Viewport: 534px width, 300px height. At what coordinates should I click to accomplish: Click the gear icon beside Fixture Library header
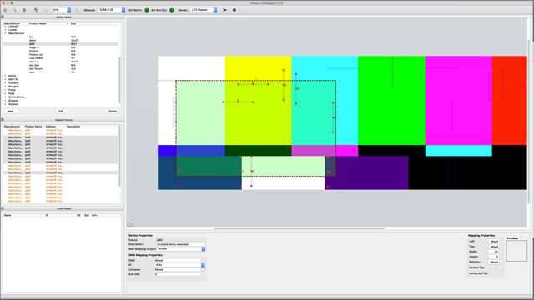coord(3,17)
